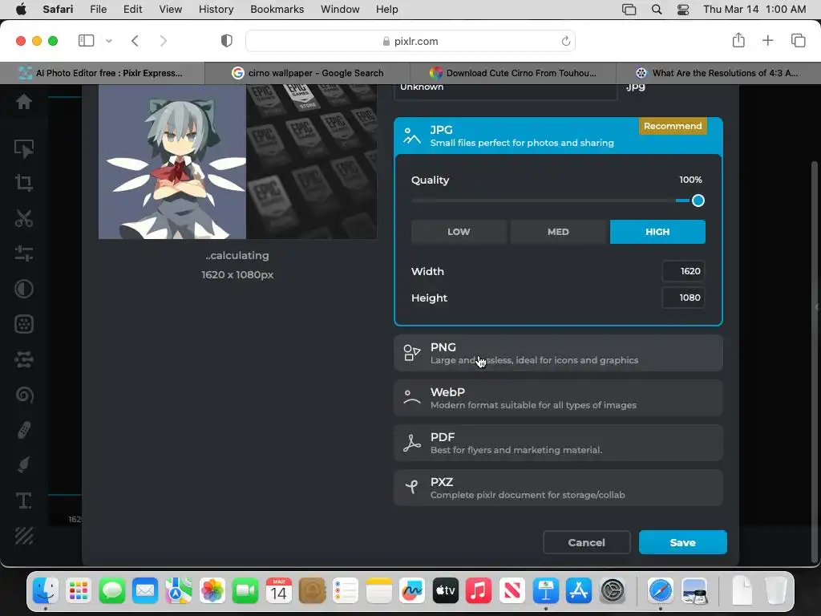Go back with Safari back arrow
The height and width of the screenshot is (616, 821).
135,41
